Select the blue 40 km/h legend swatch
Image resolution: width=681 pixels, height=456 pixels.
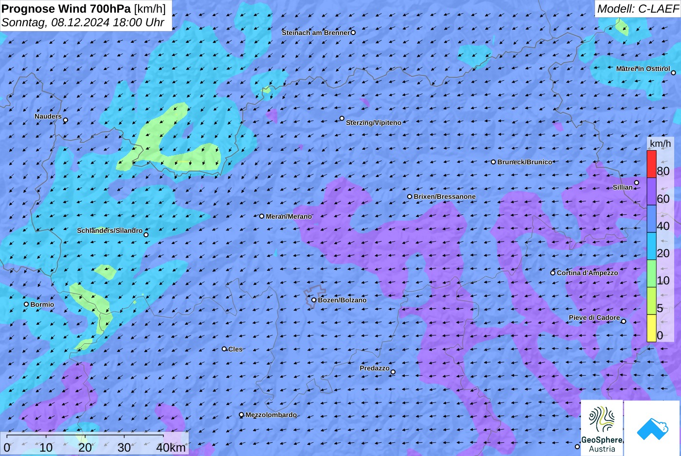(651, 219)
